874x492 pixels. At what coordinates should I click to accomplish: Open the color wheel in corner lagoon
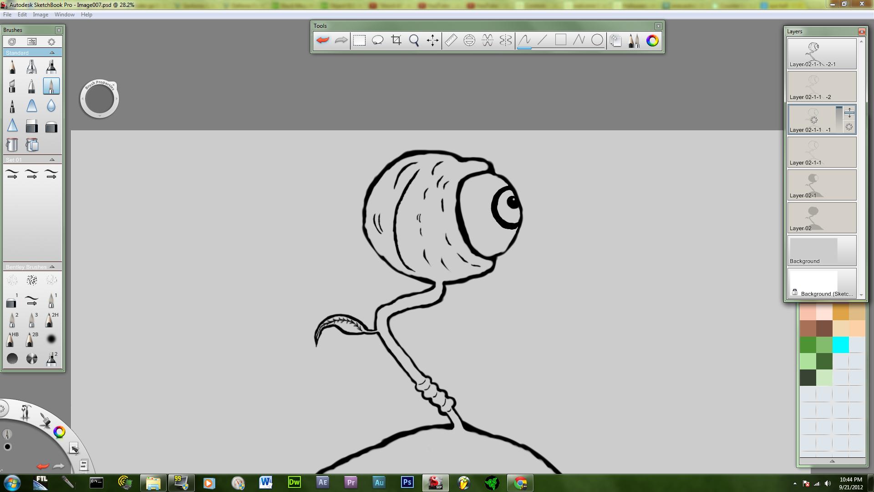click(59, 432)
